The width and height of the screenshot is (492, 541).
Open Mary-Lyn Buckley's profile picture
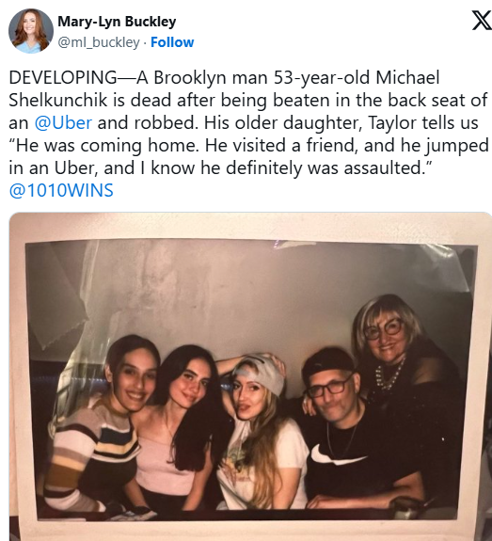tap(31, 31)
